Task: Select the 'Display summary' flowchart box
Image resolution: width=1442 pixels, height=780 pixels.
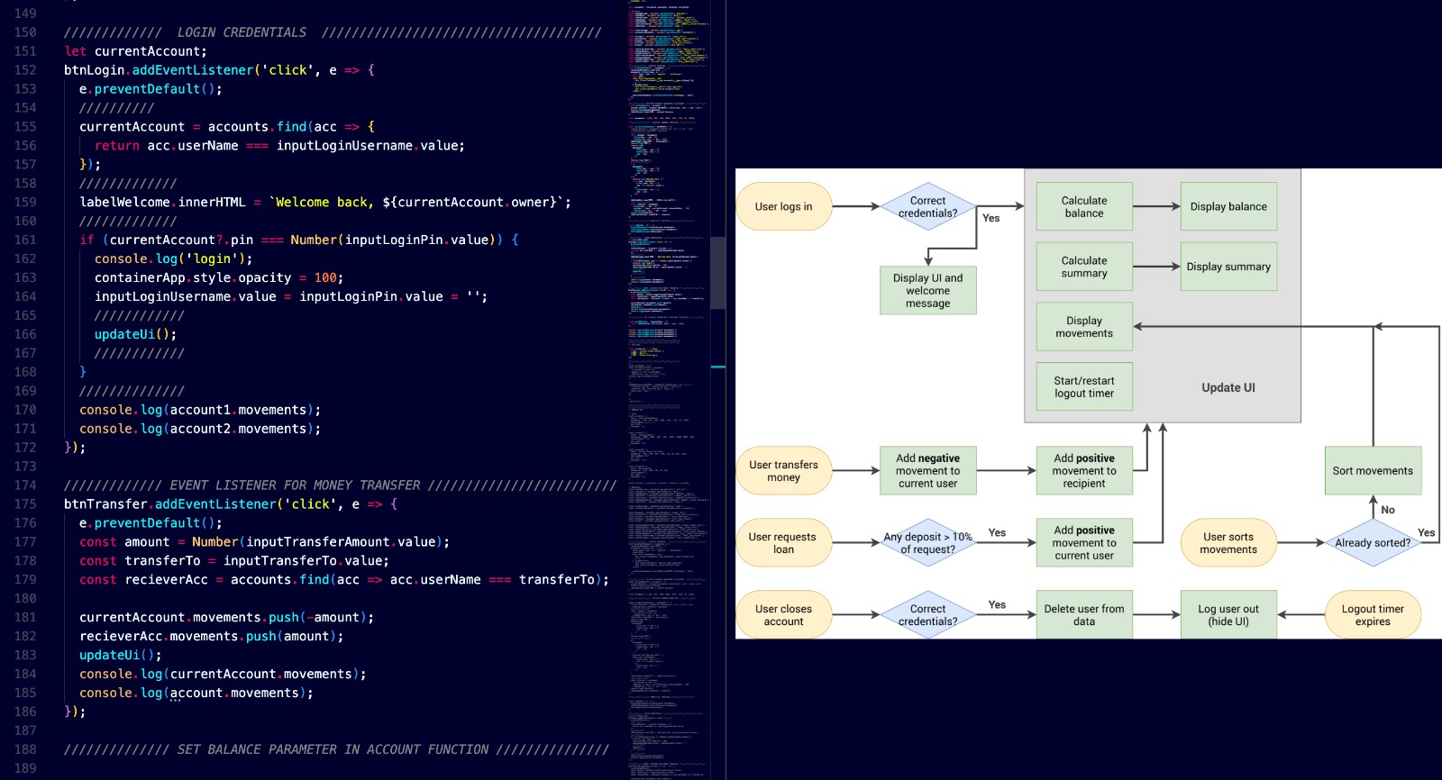Action: point(1228,267)
